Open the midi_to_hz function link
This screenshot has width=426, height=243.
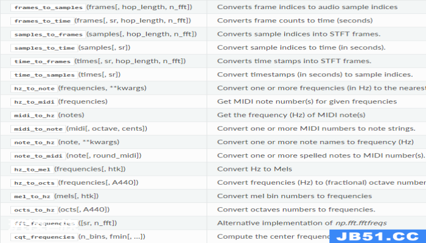pyautogui.click(x=34, y=115)
